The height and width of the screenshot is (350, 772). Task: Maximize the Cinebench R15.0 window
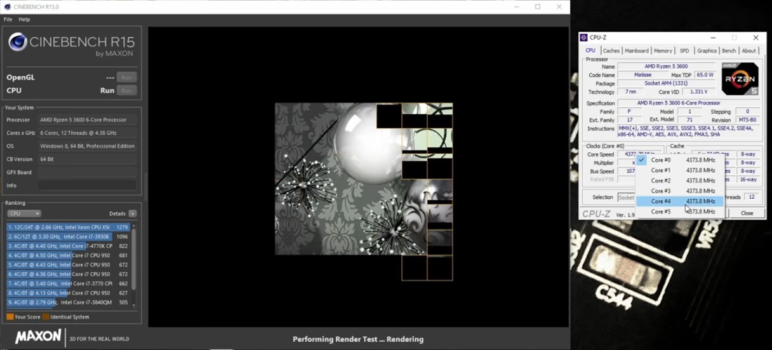538,7
